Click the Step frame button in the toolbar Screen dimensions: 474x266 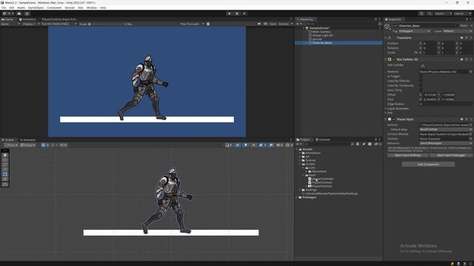tap(244, 13)
